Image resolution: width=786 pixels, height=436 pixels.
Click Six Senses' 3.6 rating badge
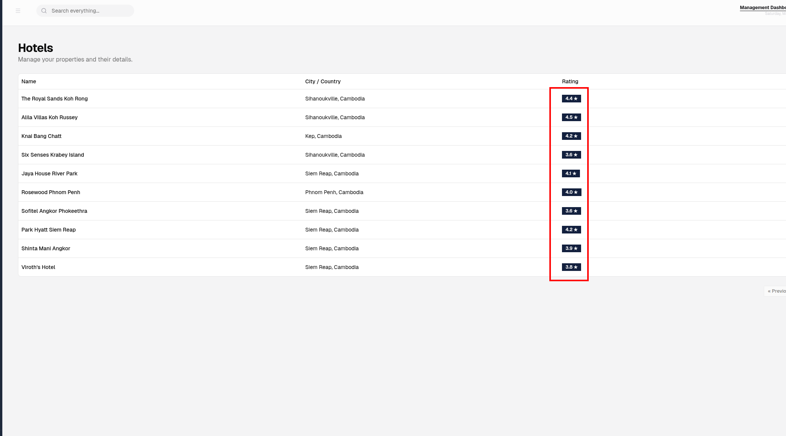(x=571, y=155)
